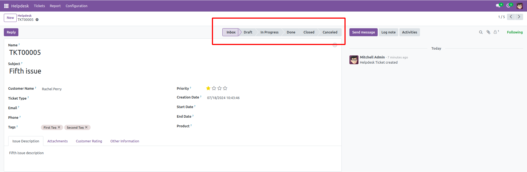
Task: Open Mitchell Admin user avatar menu
Action: (x=520, y=6)
